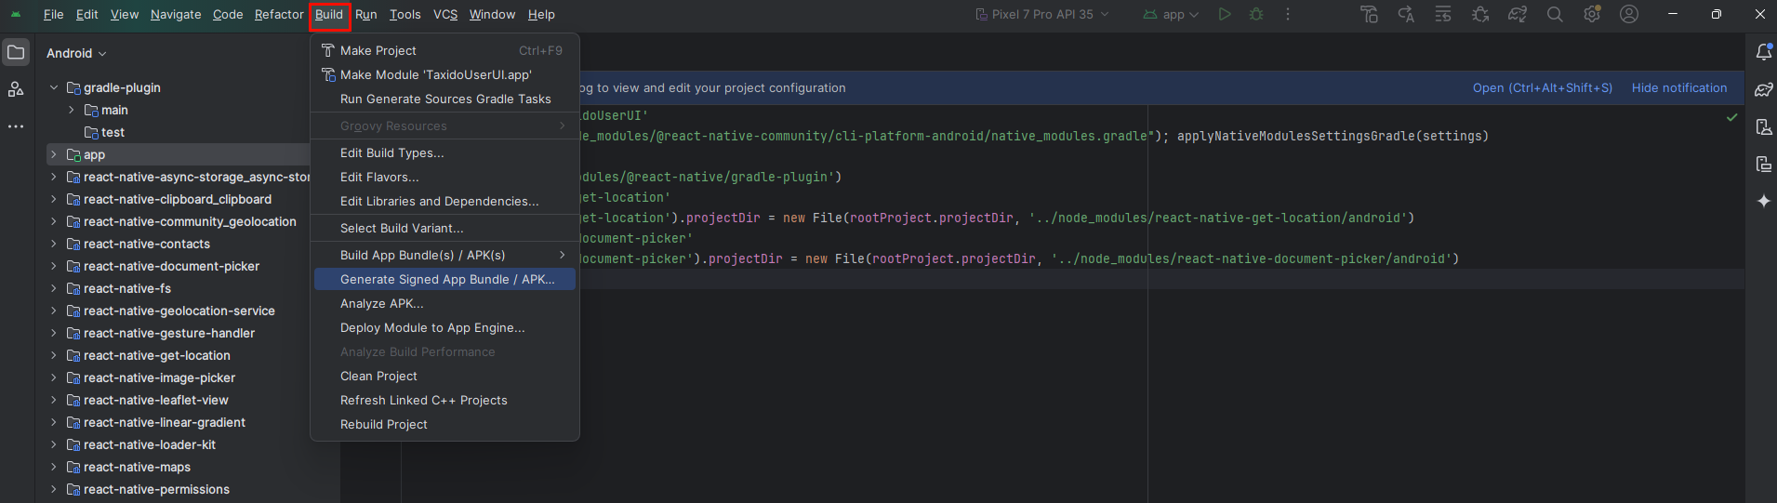Open the Pixel 7 Pro API 35 device dropdown
The width and height of the screenshot is (1777, 503).
coord(1042,15)
